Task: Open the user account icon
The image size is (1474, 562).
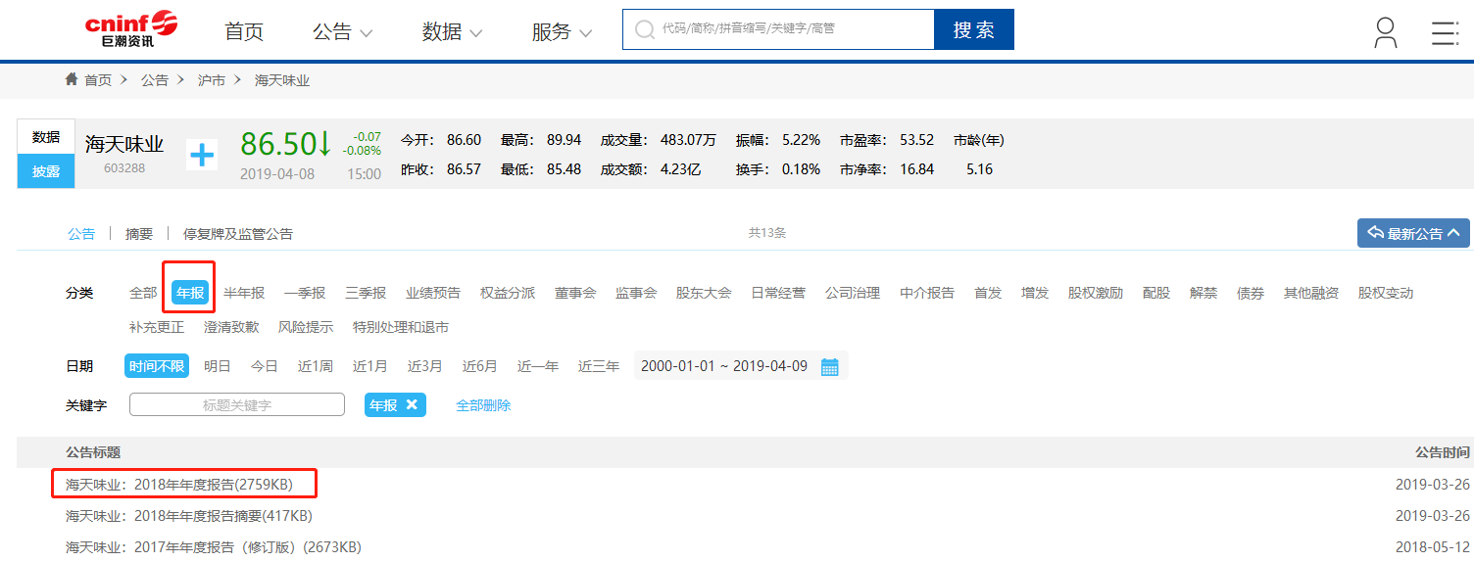Action: 1385,31
